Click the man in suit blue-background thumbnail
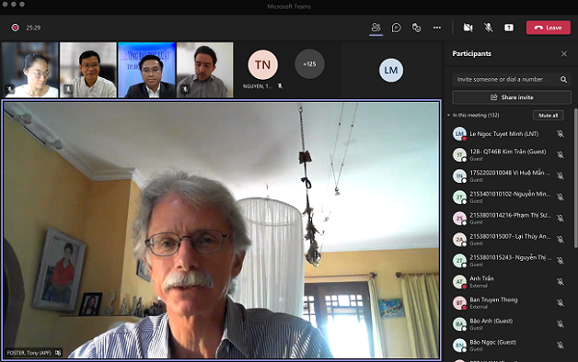Screen dimensions: 578x362 tap(146, 70)
